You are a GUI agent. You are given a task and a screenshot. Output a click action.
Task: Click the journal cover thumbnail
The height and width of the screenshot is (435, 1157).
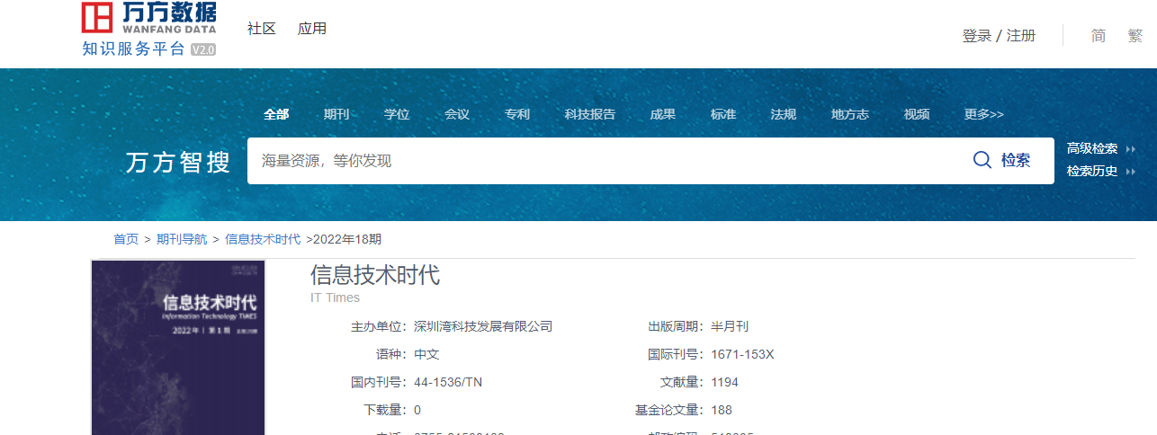178,348
